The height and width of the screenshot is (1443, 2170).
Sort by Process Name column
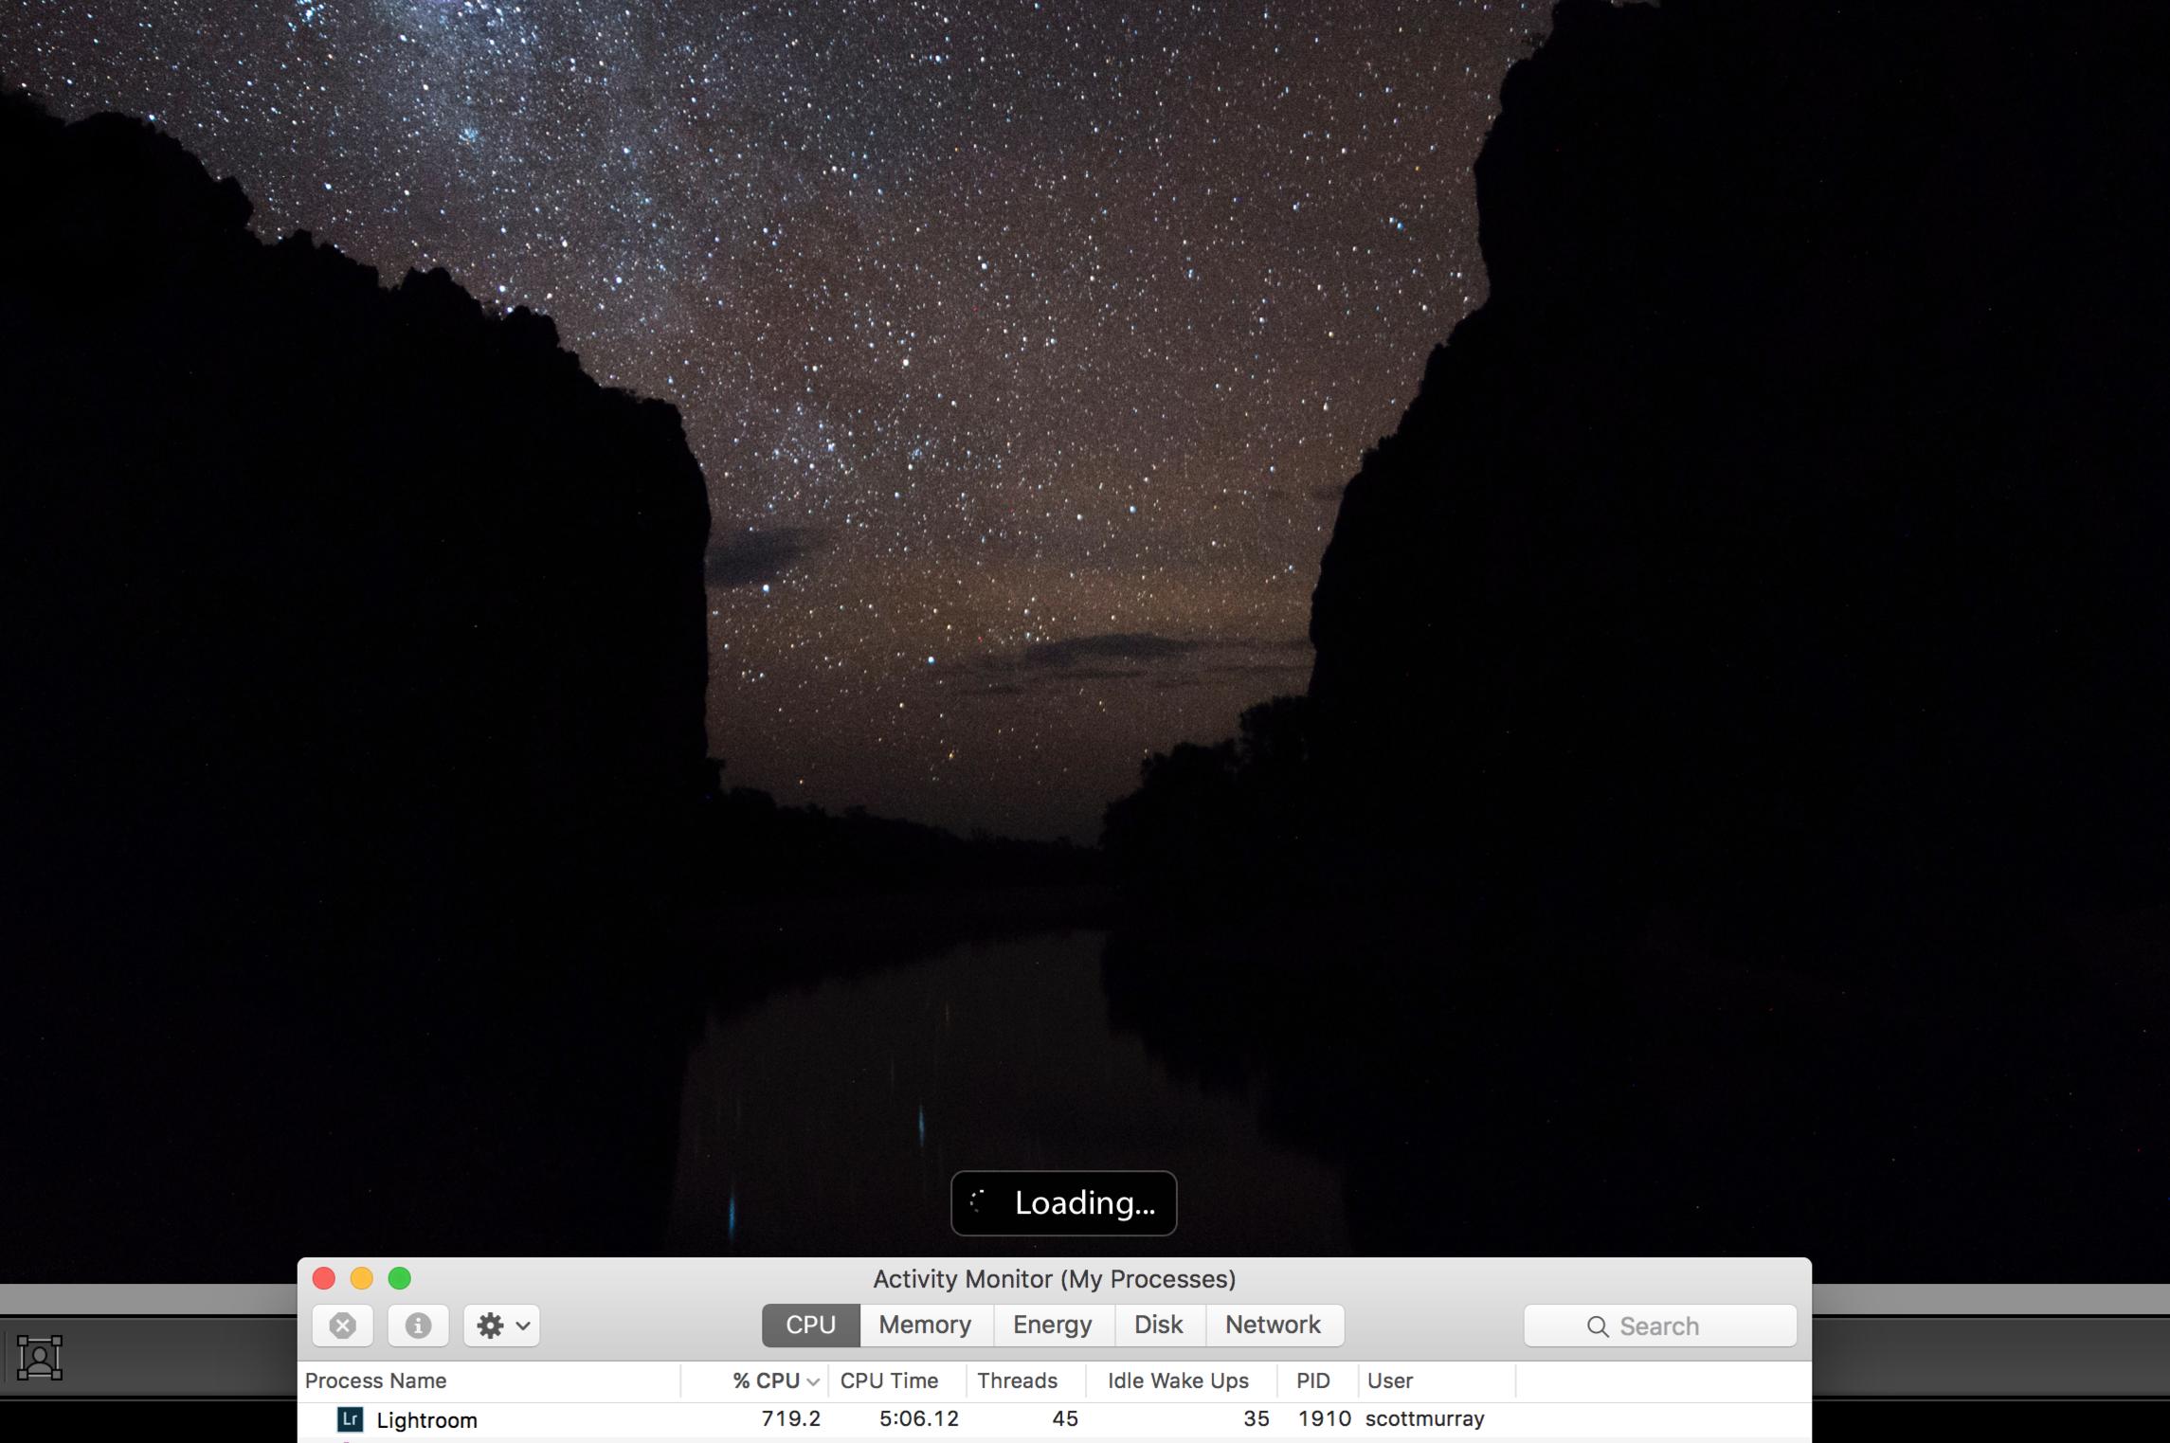tap(376, 1380)
